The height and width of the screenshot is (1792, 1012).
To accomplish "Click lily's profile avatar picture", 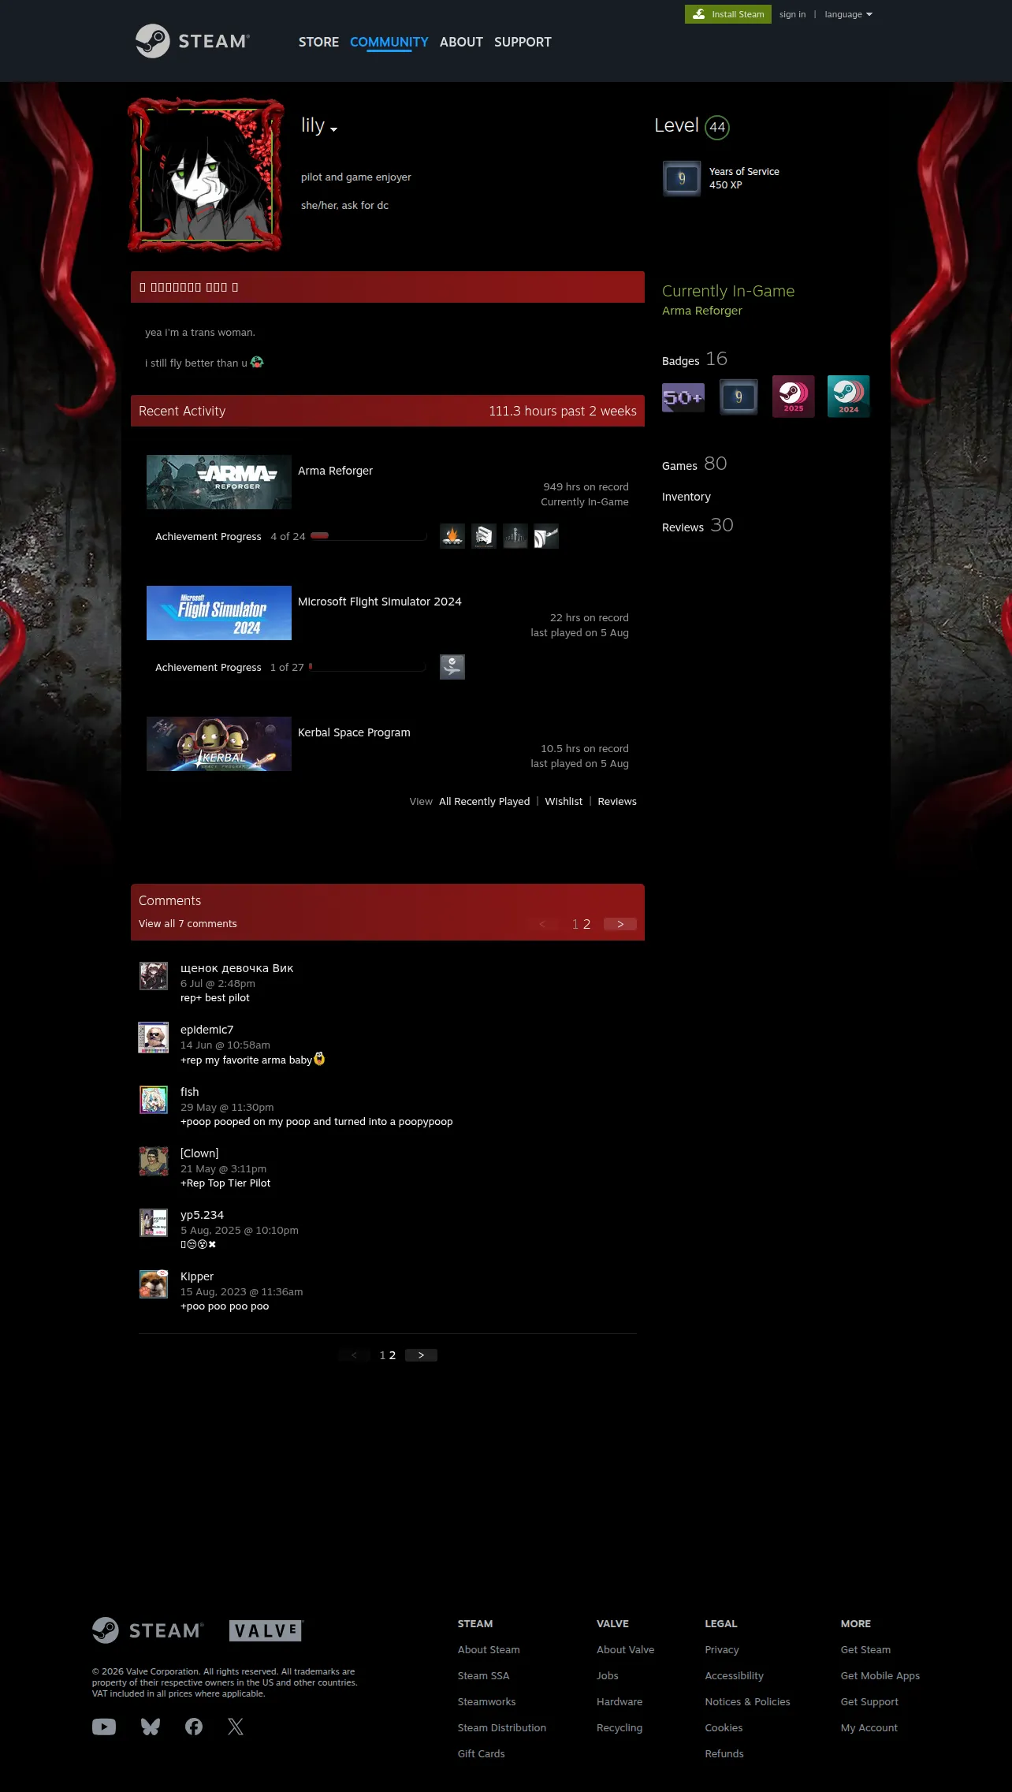I will 206,175.
